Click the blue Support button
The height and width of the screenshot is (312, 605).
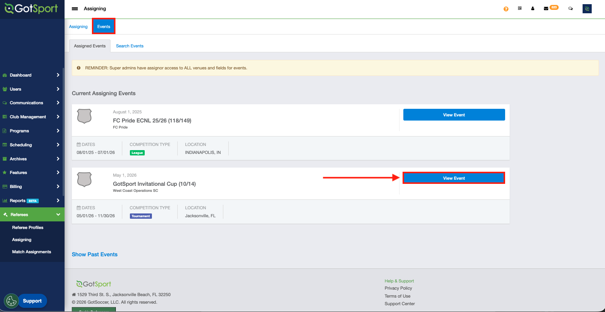pos(33,301)
